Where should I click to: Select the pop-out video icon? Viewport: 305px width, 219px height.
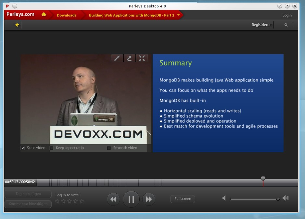click(130, 58)
